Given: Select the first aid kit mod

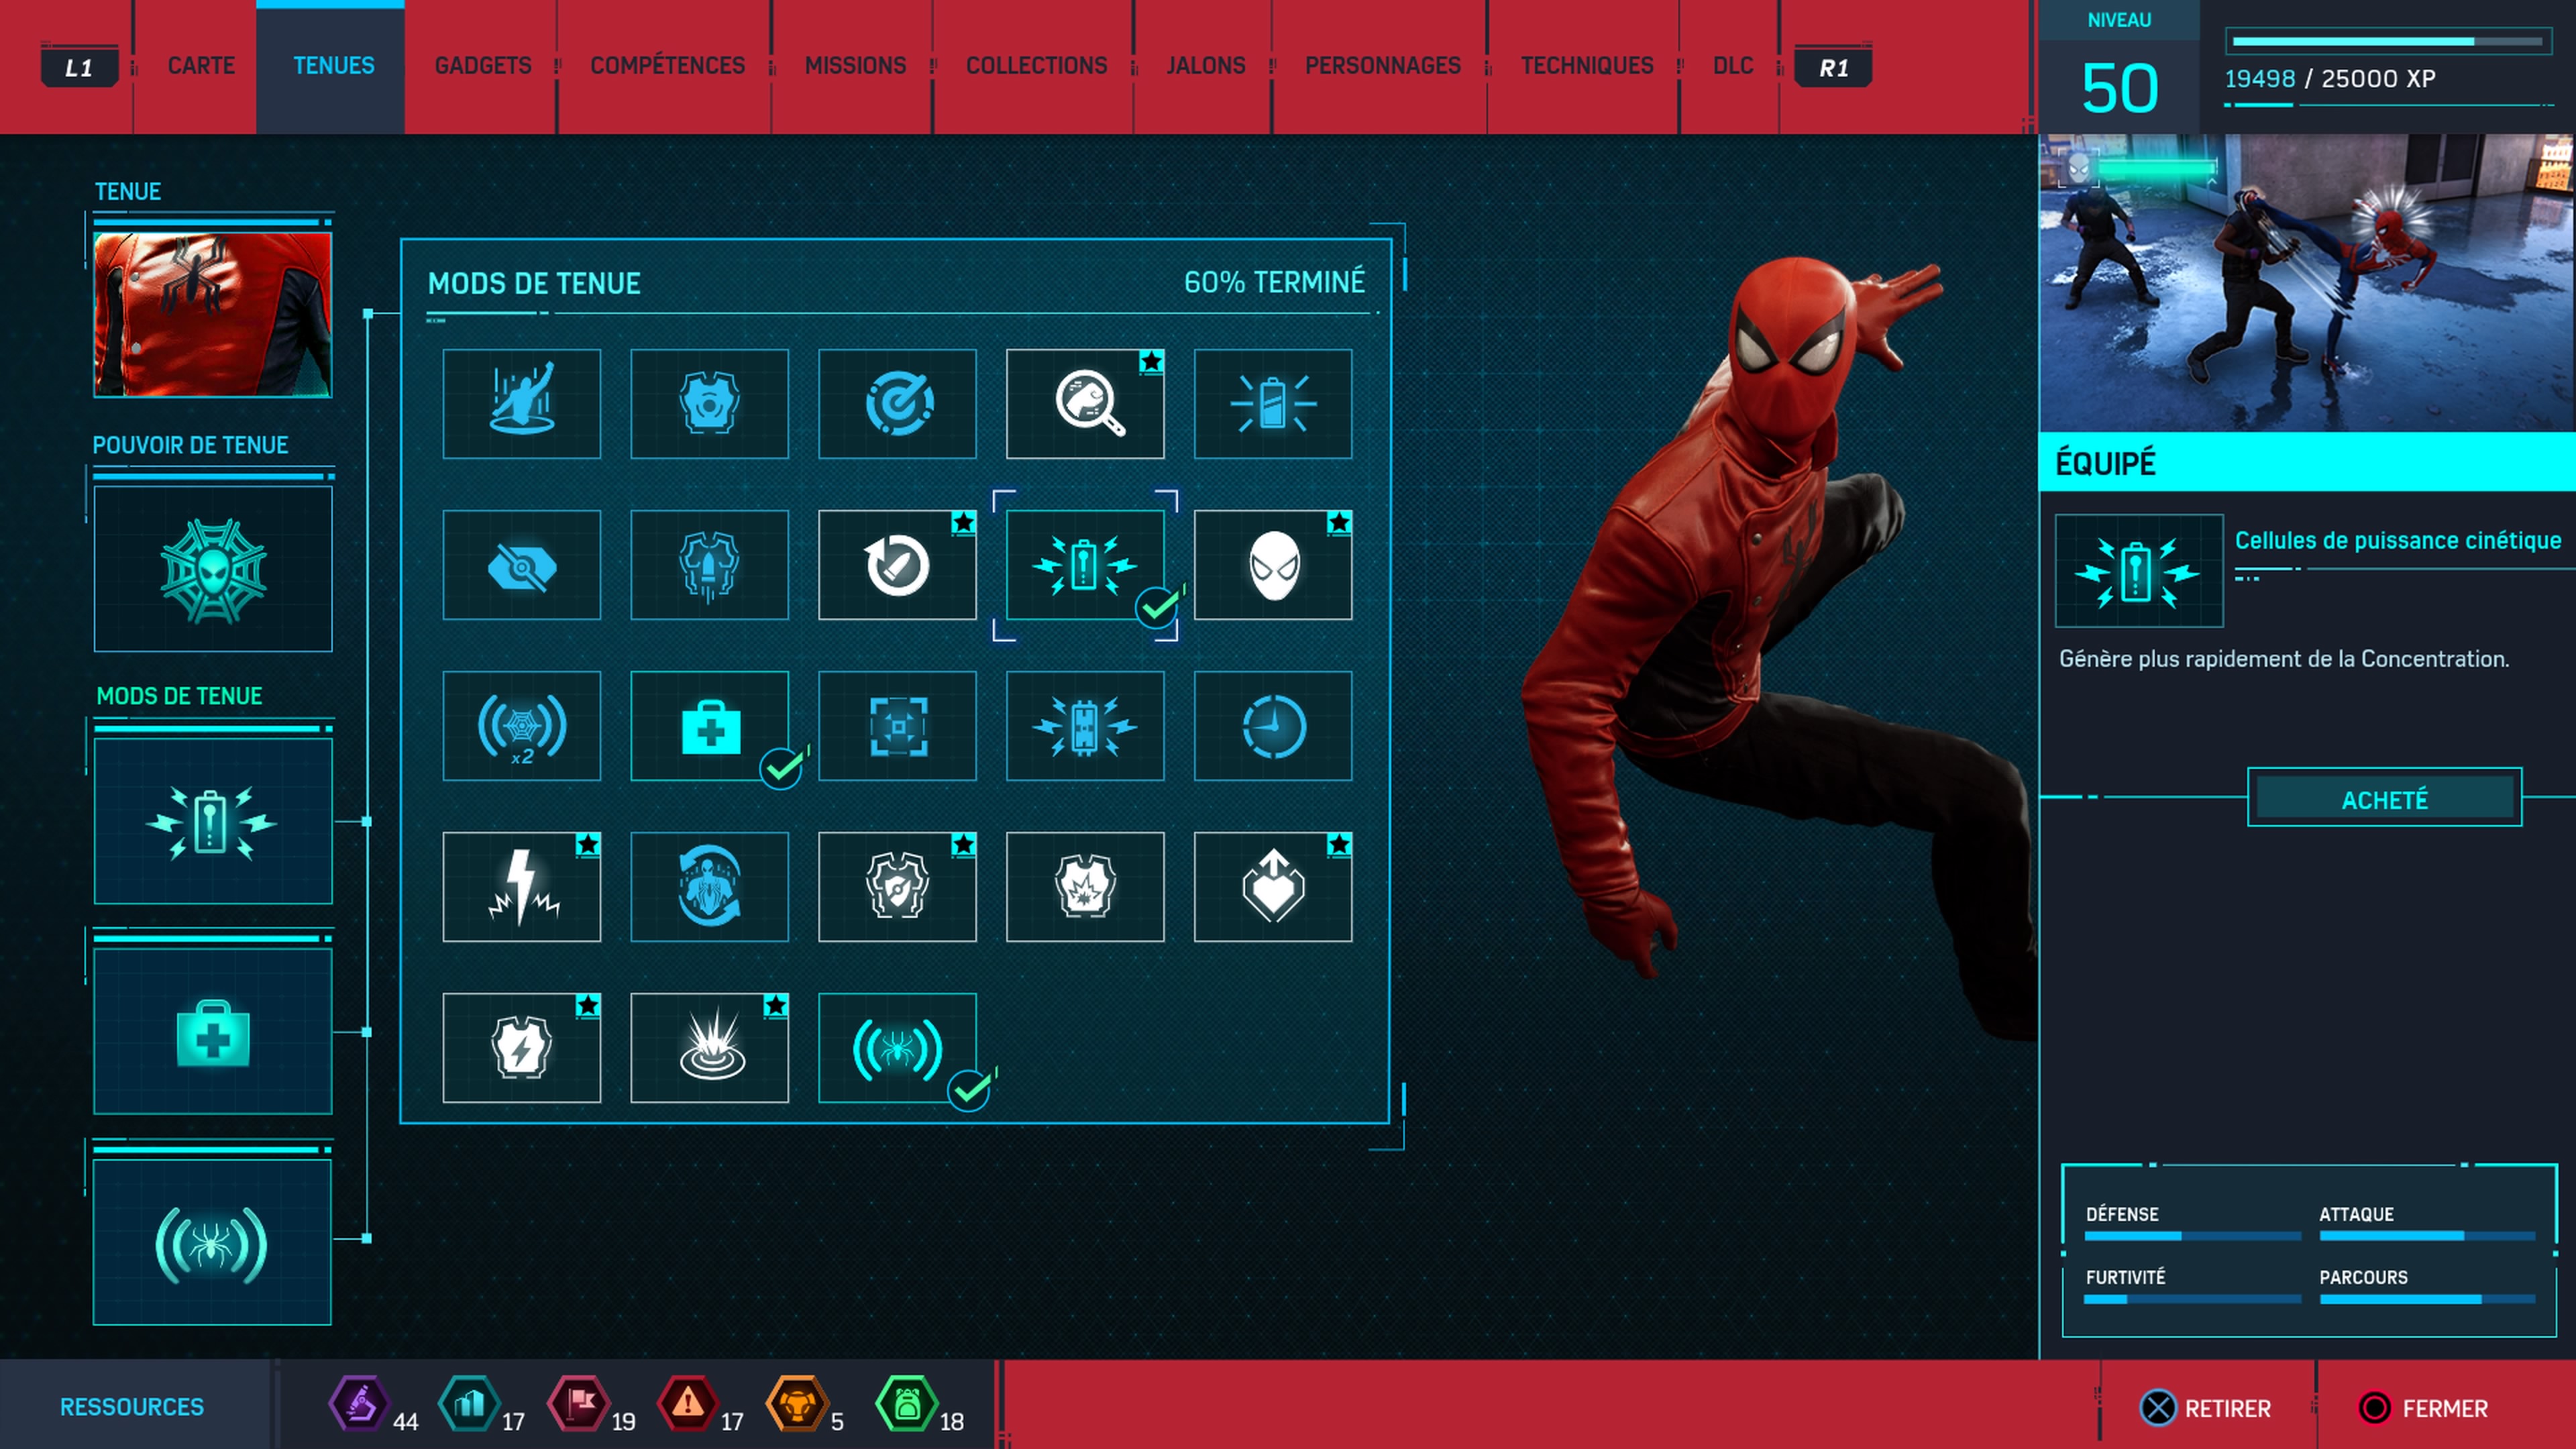Looking at the screenshot, I should click(709, 726).
